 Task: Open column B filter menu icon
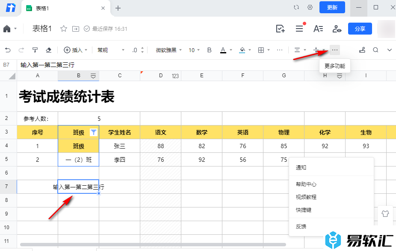[93, 76]
